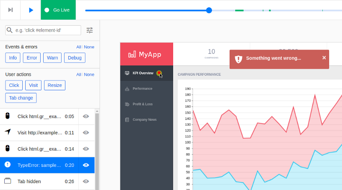The image size is (342, 190).
Task: Click the Visit event navigation arrow icon
Action: coord(8,132)
